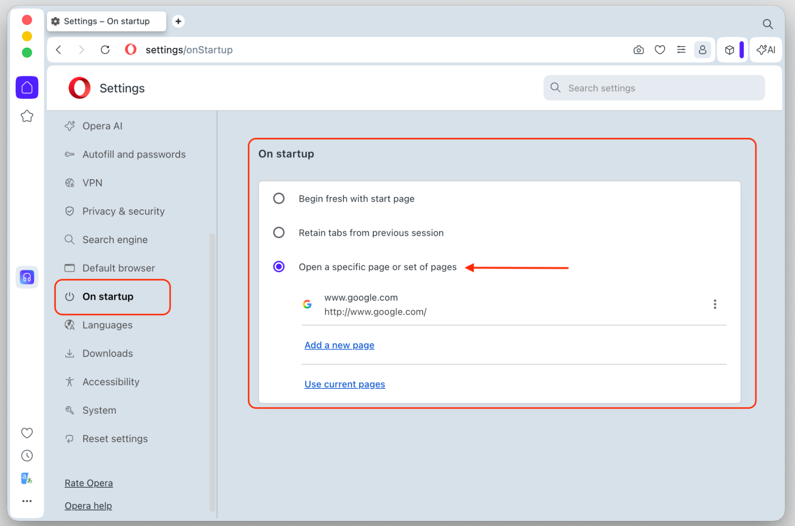Open a new tab with plus button

pos(178,21)
